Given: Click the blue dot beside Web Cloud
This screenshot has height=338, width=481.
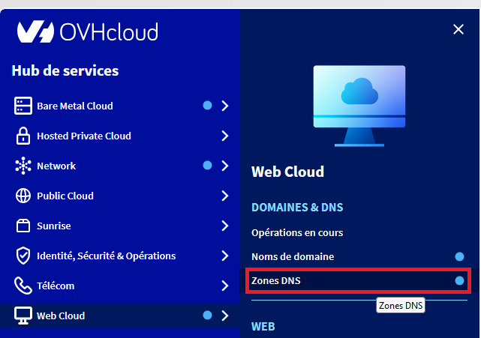Looking at the screenshot, I should (207, 315).
